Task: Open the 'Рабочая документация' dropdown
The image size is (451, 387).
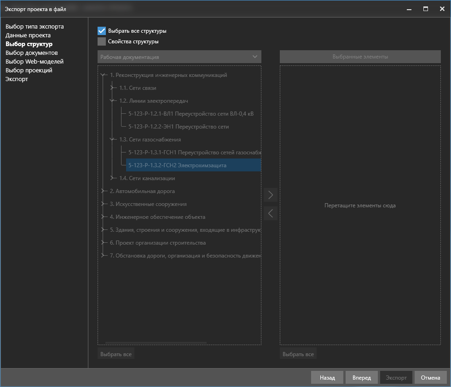Action: (x=179, y=57)
